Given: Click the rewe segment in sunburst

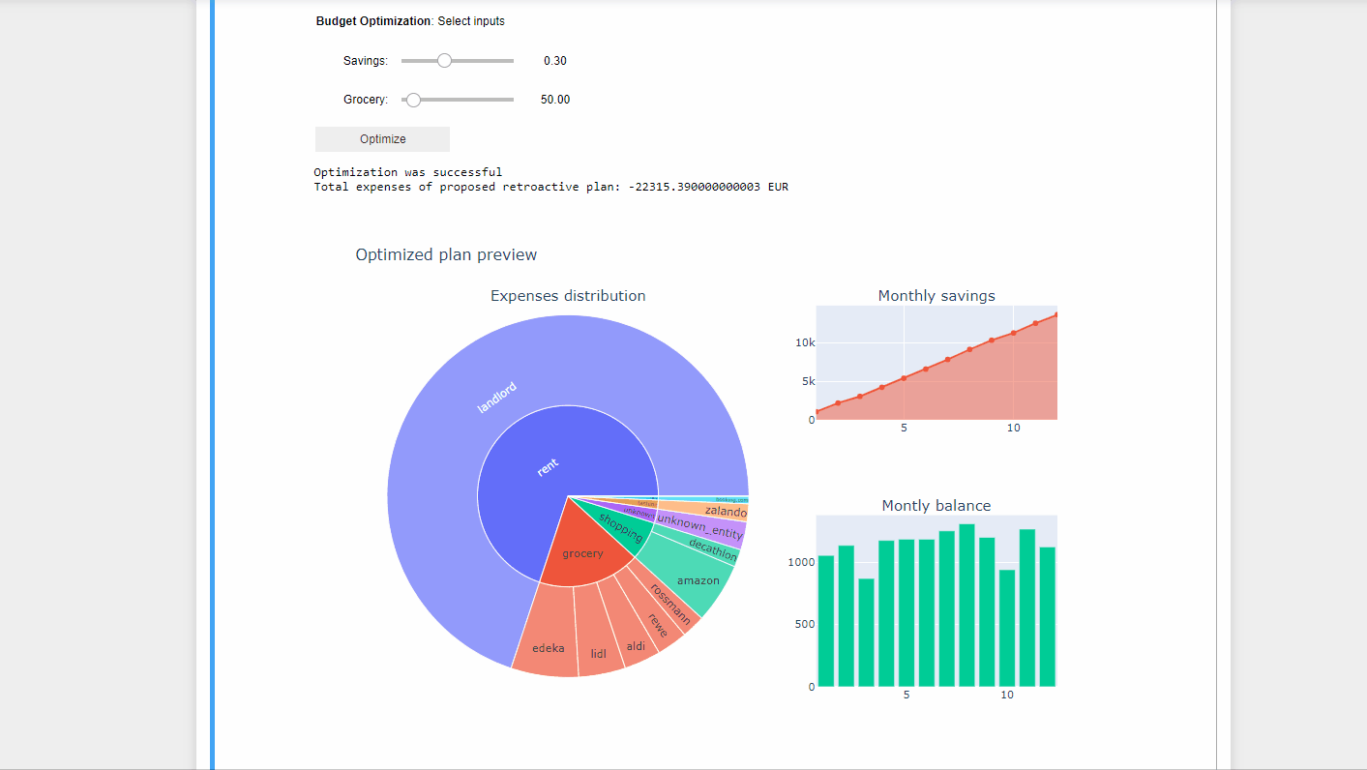Looking at the screenshot, I should (659, 626).
